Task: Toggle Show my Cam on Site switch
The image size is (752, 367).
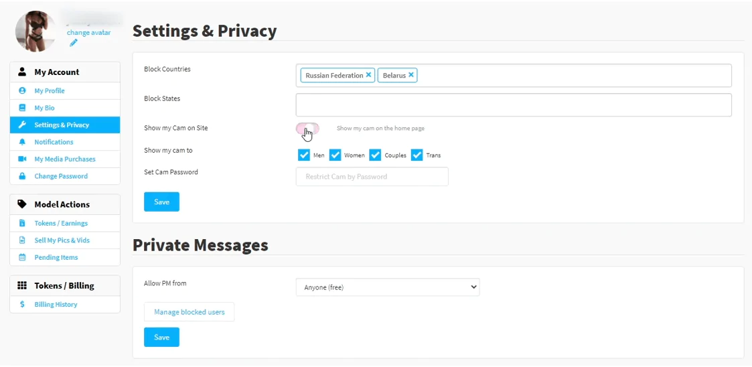Action: click(x=307, y=129)
